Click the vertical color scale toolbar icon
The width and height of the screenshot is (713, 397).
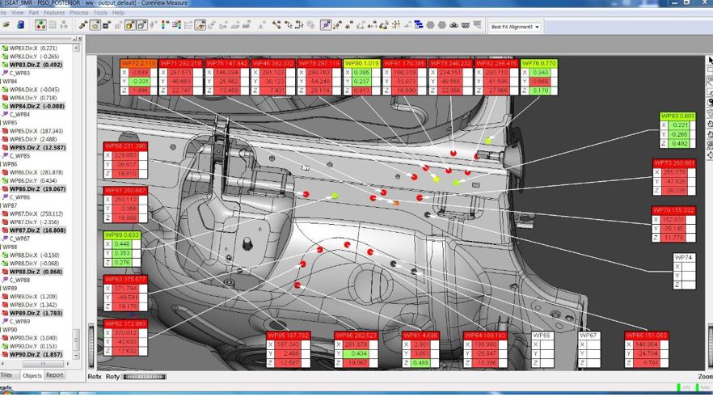coord(163,25)
